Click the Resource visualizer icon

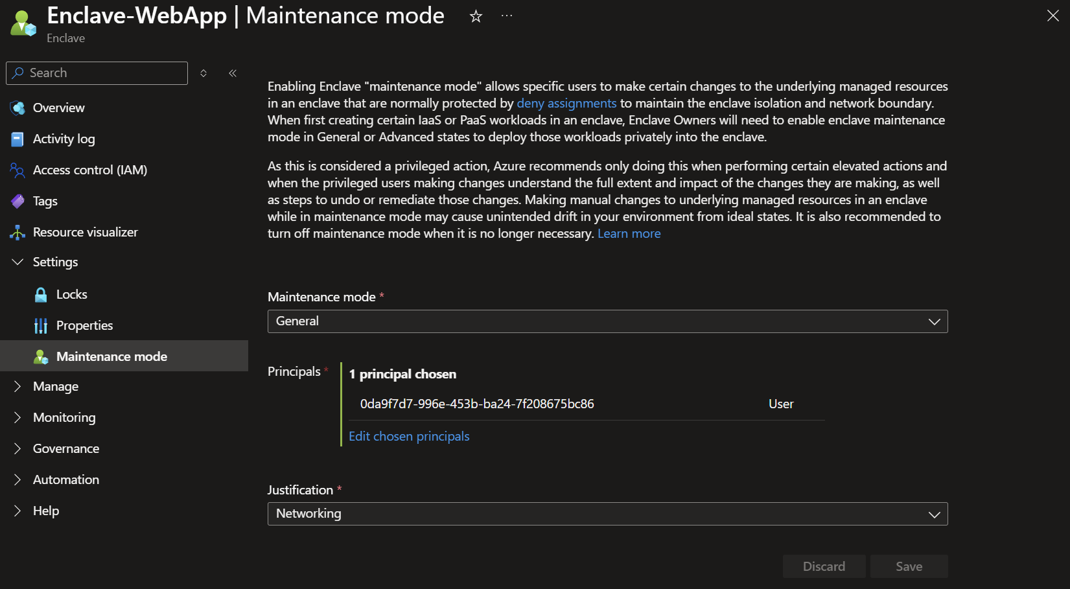pyautogui.click(x=17, y=232)
